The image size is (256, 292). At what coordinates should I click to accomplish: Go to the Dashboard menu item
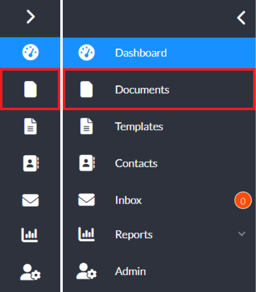tap(159, 53)
